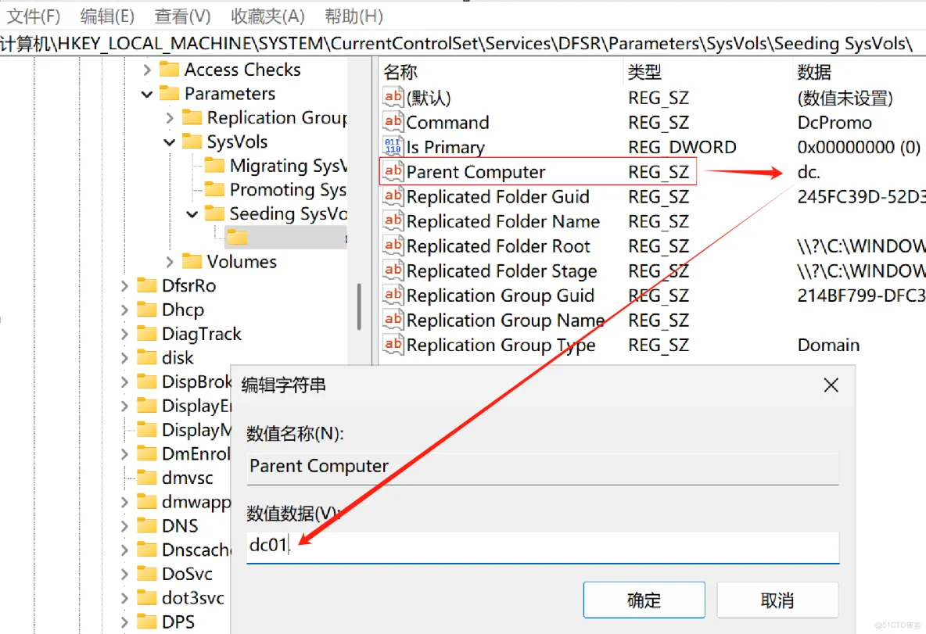Open the 查看(V) menu
This screenshot has width=926, height=634.
click(182, 16)
